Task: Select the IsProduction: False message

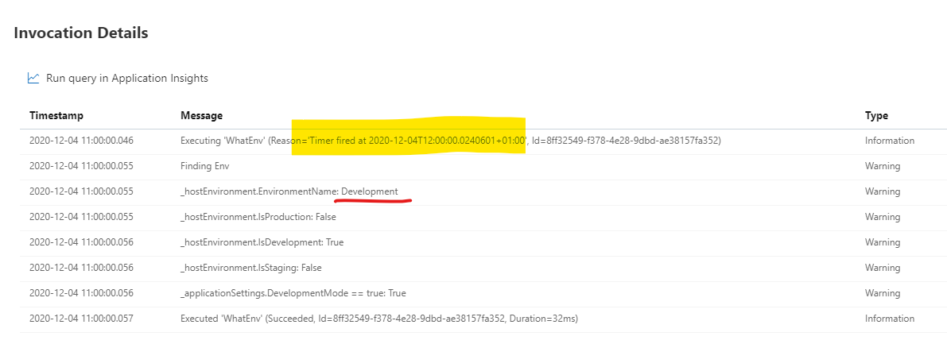Action: (258, 217)
